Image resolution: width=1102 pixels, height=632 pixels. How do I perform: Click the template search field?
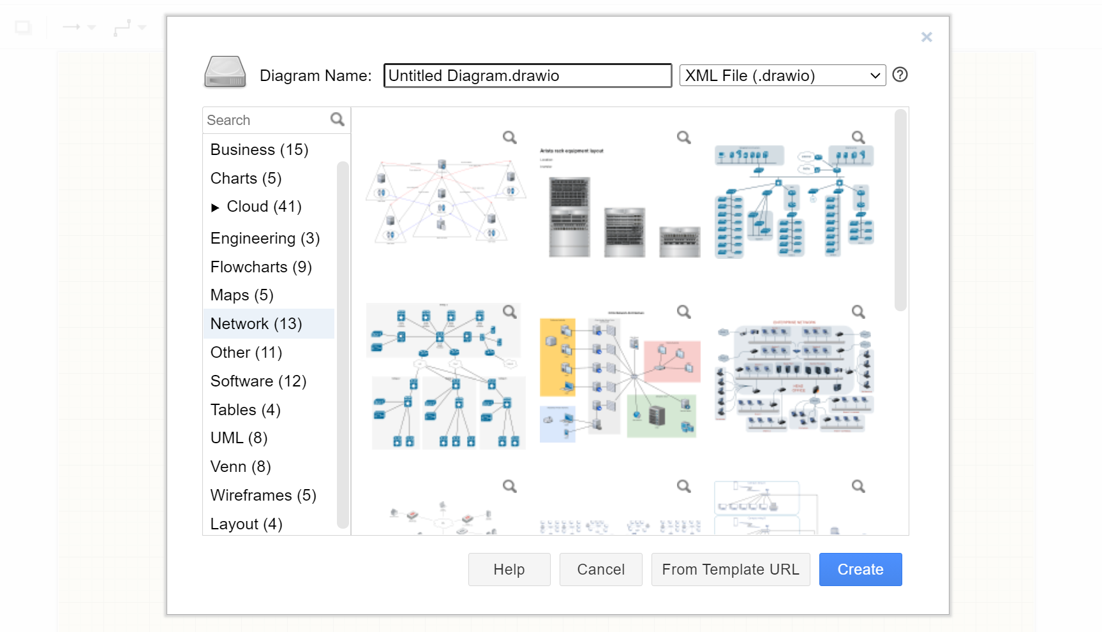point(266,120)
